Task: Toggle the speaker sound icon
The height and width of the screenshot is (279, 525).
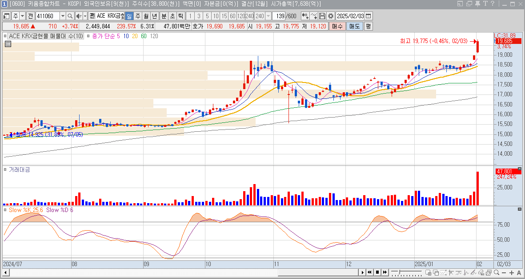Action: [79, 16]
